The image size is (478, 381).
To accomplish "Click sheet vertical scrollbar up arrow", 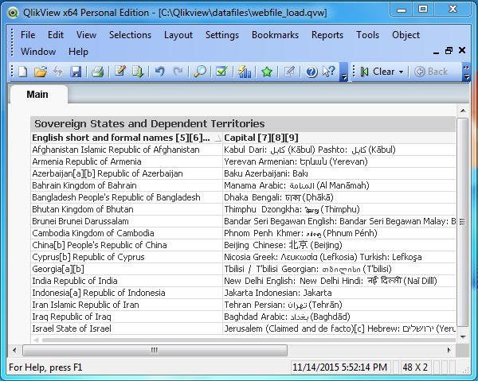I will (x=463, y=111).
